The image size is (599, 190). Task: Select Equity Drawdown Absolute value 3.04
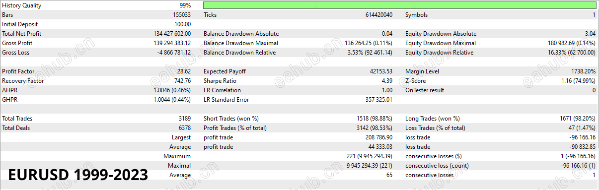pos(590,34)
